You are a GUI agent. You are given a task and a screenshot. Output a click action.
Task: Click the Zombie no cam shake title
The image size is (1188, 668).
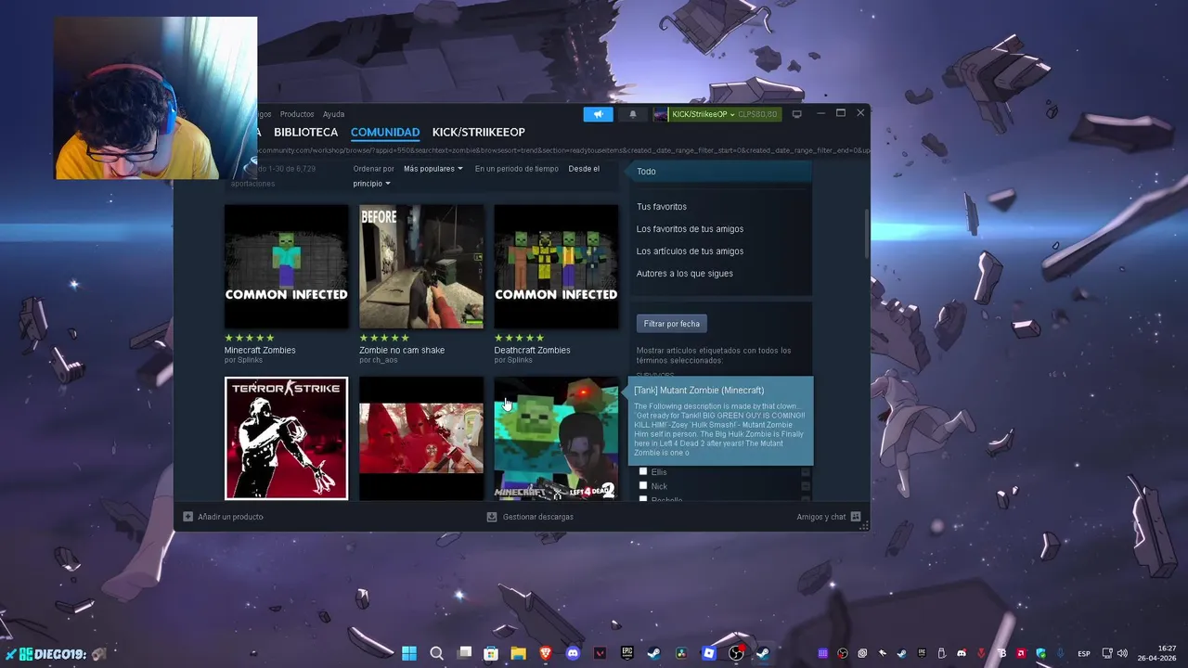tap(402, 350)
